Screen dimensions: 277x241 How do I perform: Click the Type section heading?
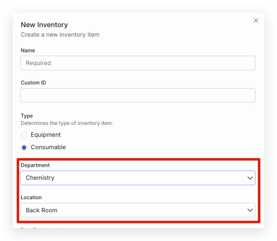pyautogui.click(x=27, y=116)
